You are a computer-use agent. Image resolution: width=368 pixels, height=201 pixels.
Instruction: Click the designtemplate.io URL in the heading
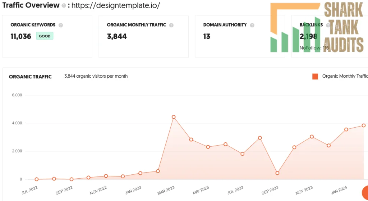(x=116, y=5)
